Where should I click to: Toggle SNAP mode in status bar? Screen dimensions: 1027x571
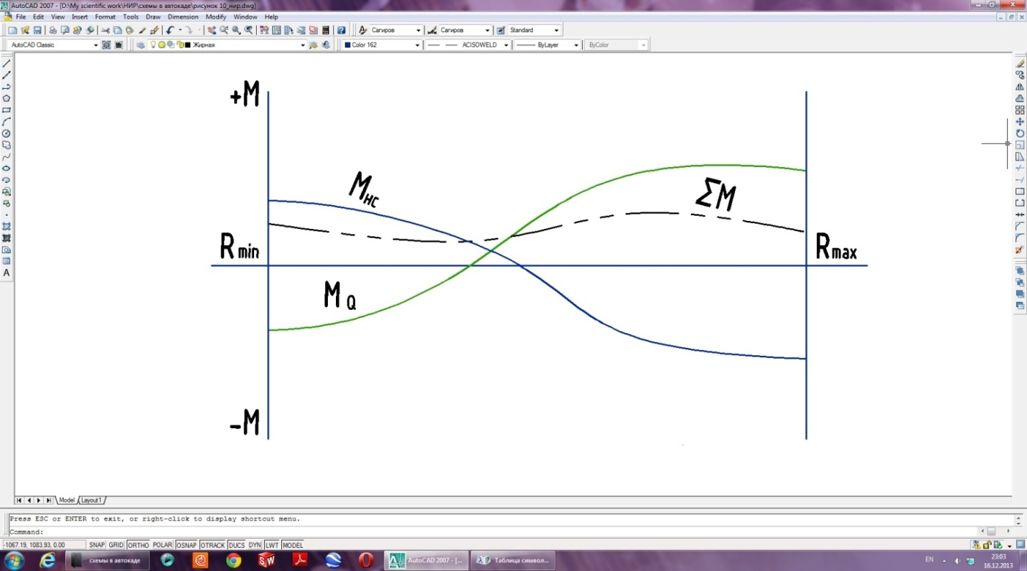point(97,545)
